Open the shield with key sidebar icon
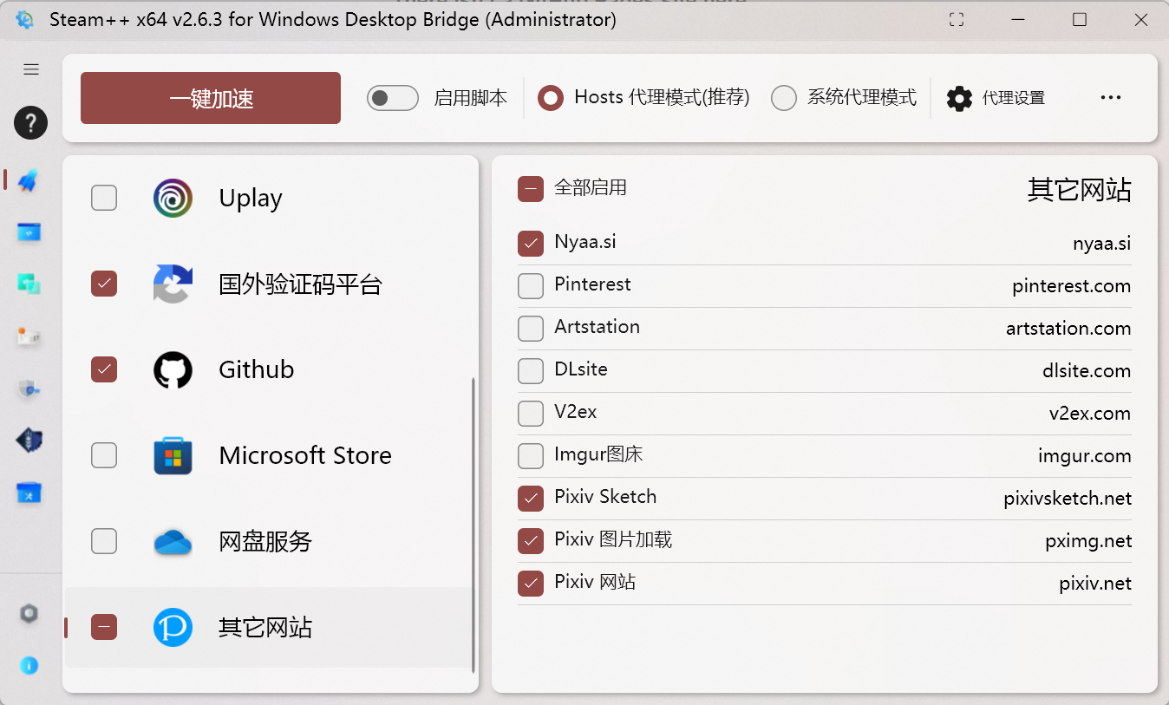The width and height of the screenshot is (1169, 705). pyautogui.click(x=29, y=388)
